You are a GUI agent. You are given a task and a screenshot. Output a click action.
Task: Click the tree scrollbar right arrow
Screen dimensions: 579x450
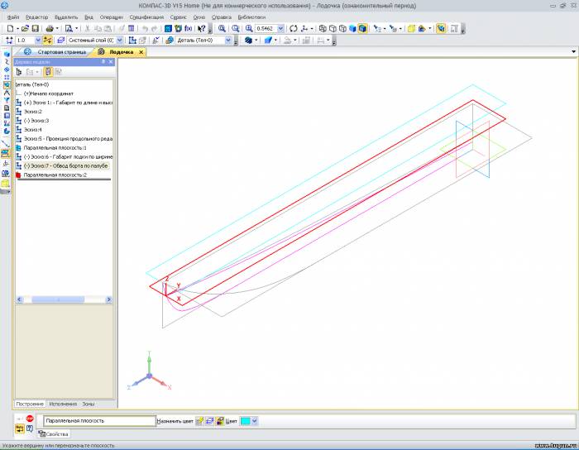click(x=109, y=299)
